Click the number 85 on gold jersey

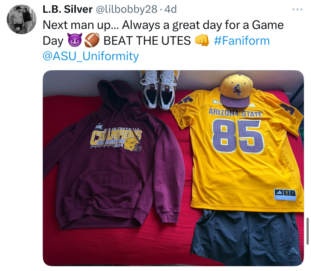click(x=238, y=136)
